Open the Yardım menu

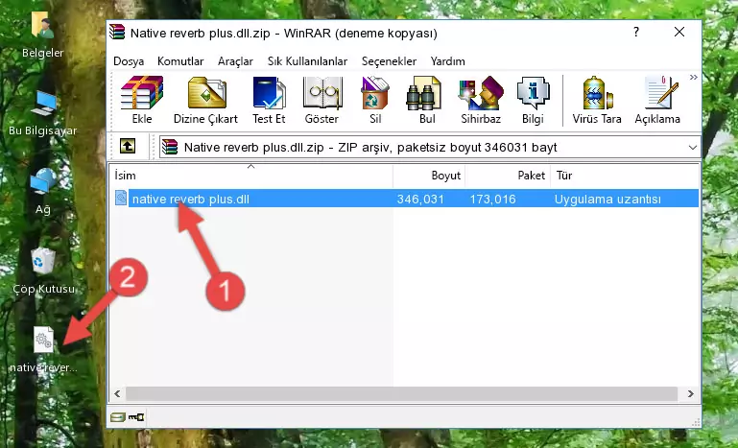click(x=447, y=61)
